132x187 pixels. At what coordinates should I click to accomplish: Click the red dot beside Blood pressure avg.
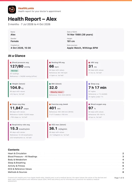point(11,63)
